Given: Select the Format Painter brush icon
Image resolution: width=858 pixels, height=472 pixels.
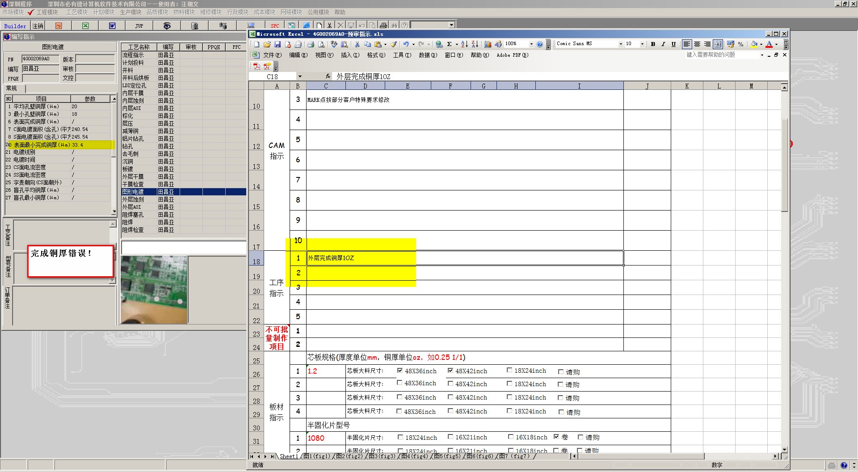Looking at the screenshot, I should pyautogui.click(x=394, y=44).
